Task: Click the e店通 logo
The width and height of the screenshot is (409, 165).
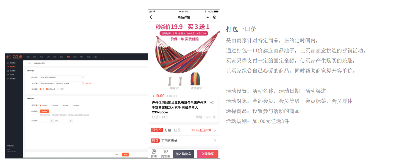Action: tap(14, 57)
